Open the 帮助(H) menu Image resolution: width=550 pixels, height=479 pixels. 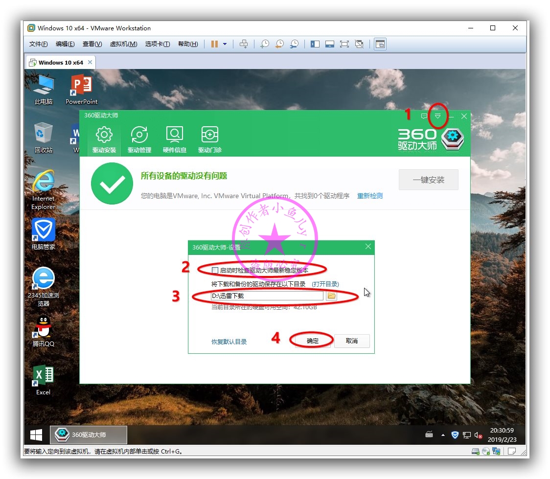pos(188,44)
